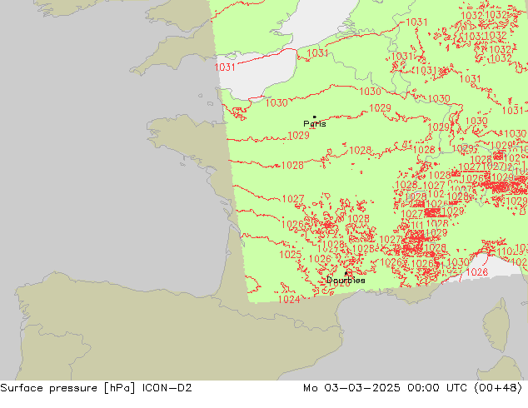
Task: Select the ICON-D2 model name text
Action: point(167,388)
